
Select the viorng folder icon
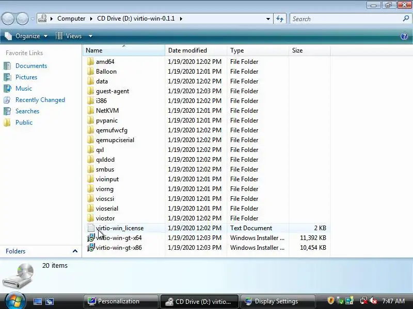(x=91, y=188)
